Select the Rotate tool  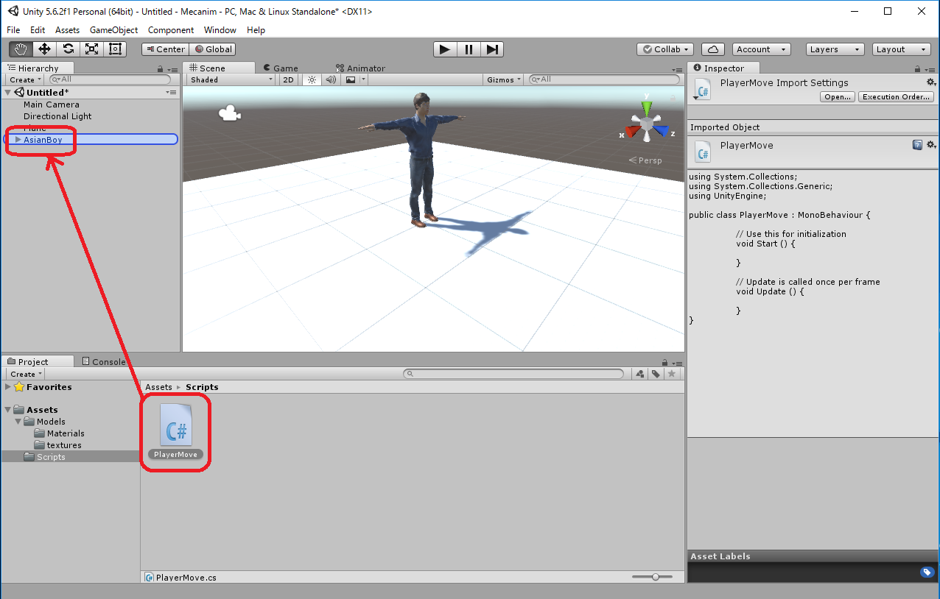(x=68, y=49)
